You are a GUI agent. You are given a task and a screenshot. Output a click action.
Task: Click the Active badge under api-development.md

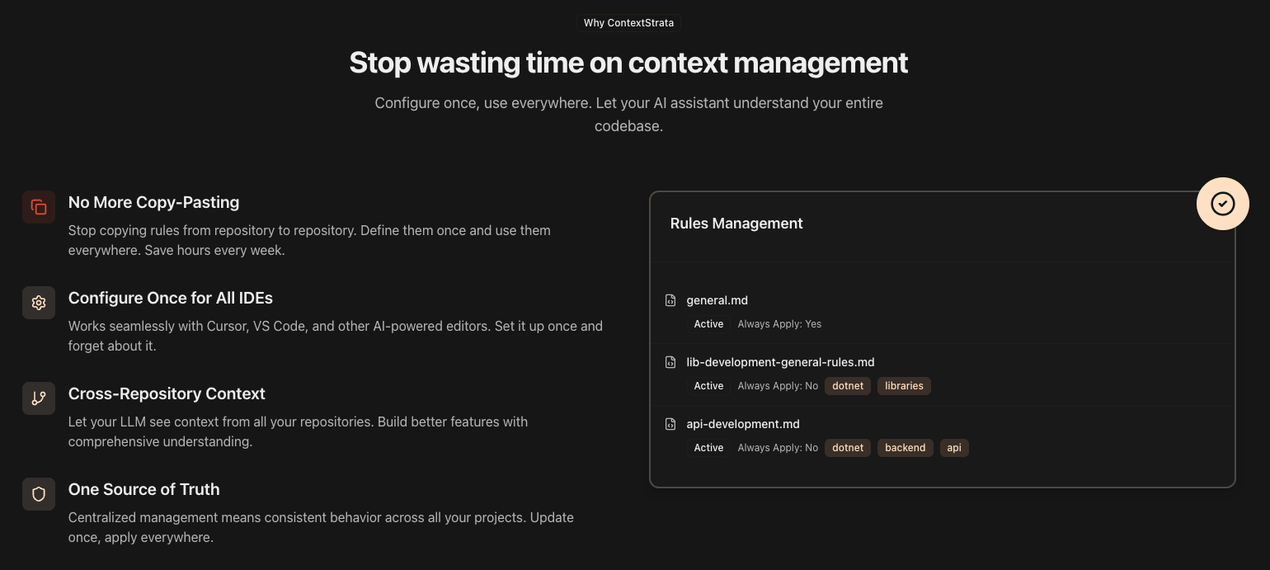pyautogui.click(x=708, y=448)
